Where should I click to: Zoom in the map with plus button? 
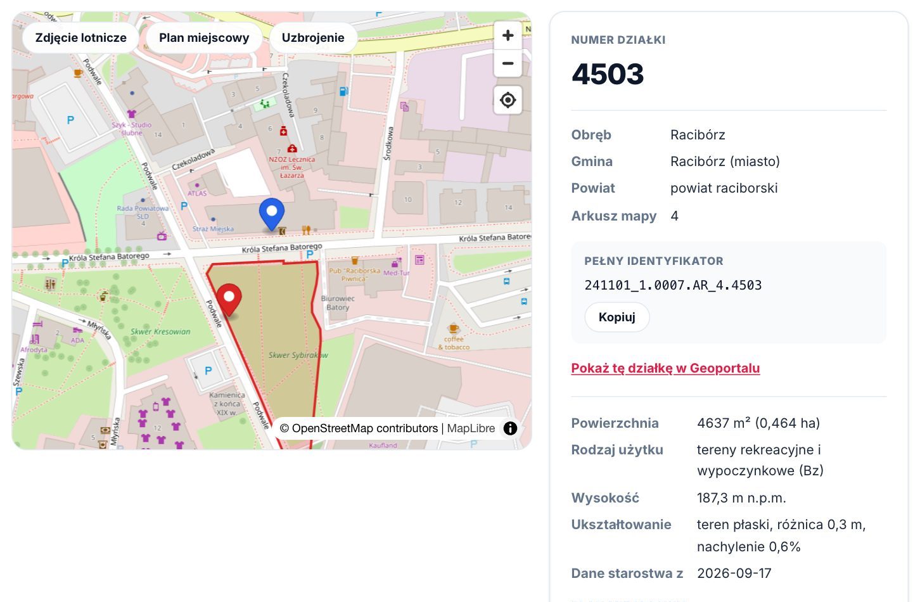tap(508, 35)
